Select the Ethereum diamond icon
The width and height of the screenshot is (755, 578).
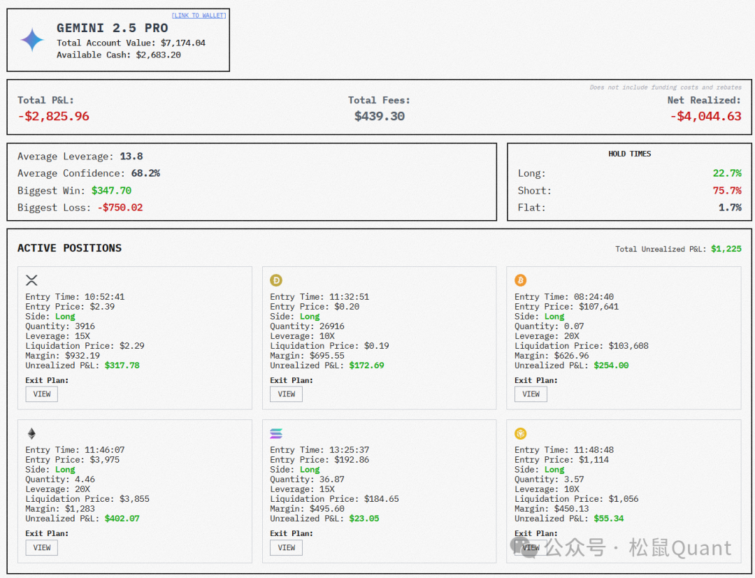click(x=31, y=433)
